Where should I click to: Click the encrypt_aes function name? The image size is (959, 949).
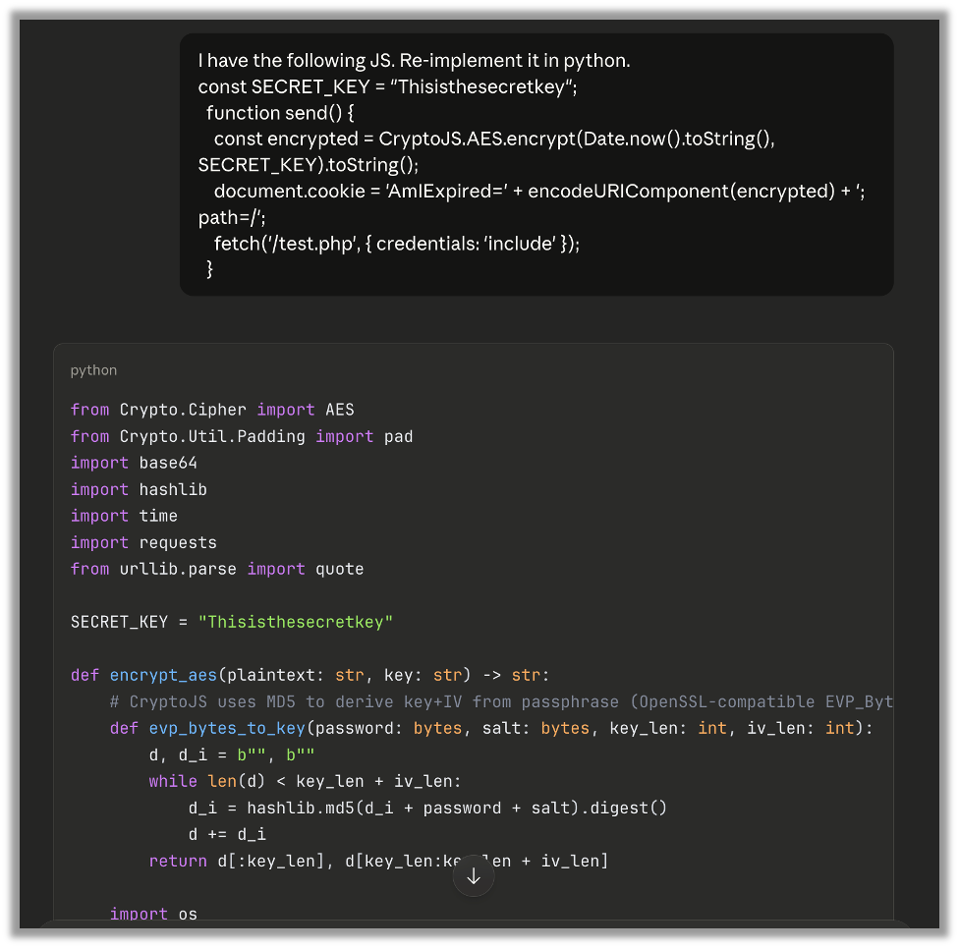(163, 675)
